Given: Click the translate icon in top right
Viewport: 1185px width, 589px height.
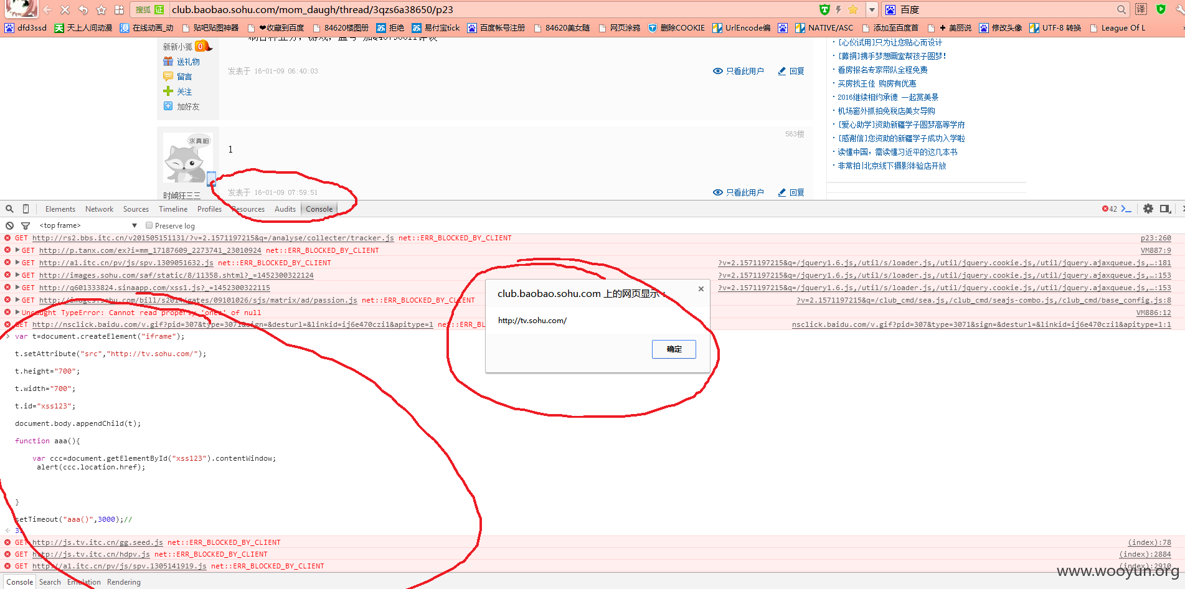Looking at the screenshot, I should pyautogui.click(x=1141, y=9).
